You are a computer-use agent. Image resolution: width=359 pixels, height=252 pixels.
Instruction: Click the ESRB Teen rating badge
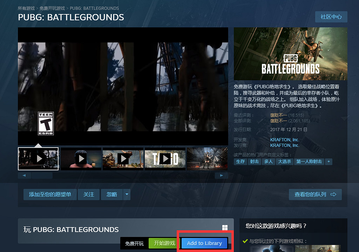(x=46, y=124)
